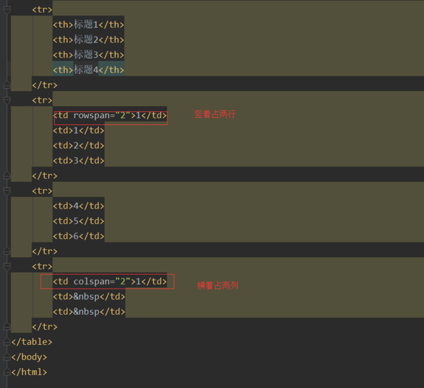Click the </html> closing tag text
Viewport: 424px width, 388px height.
click(29, 372)
